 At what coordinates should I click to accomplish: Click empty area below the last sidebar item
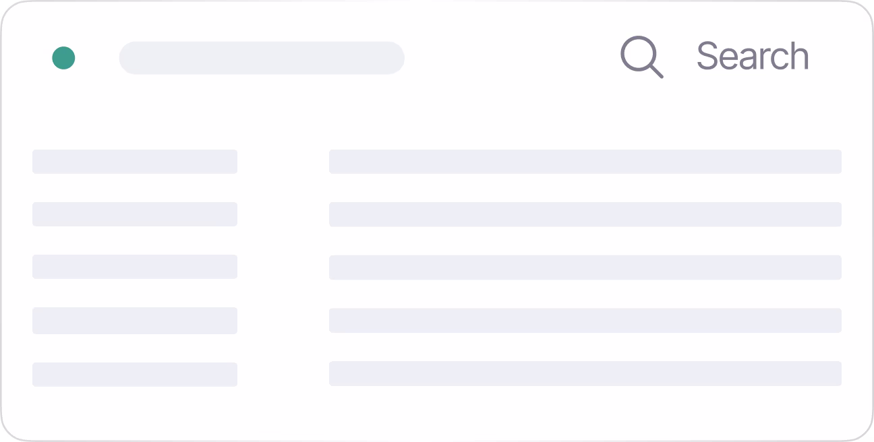(x=135, y=412)
